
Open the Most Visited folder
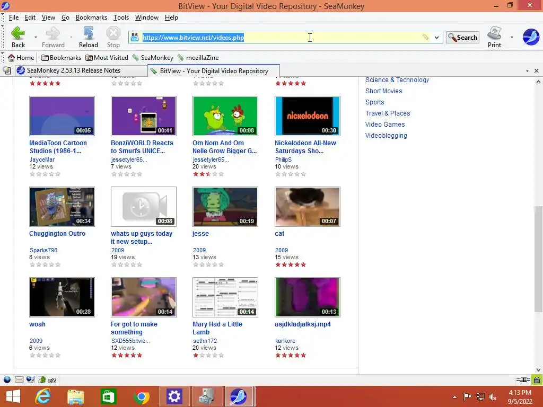coord(107,58)
